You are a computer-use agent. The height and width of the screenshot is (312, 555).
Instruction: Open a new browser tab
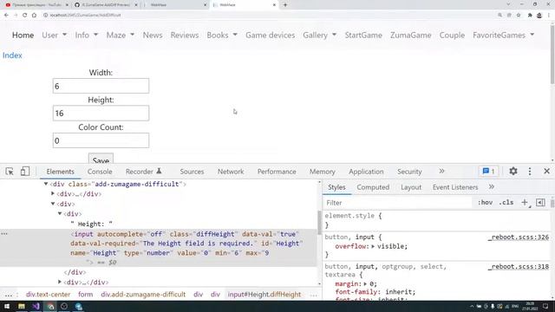coord(285,5)
